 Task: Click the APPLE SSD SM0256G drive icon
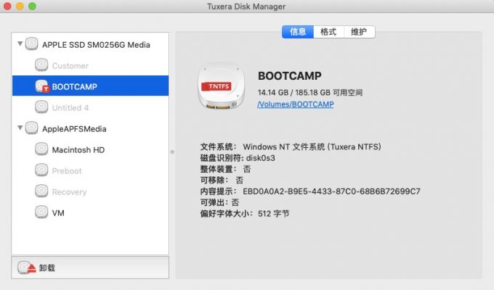(x=32, y=45)
